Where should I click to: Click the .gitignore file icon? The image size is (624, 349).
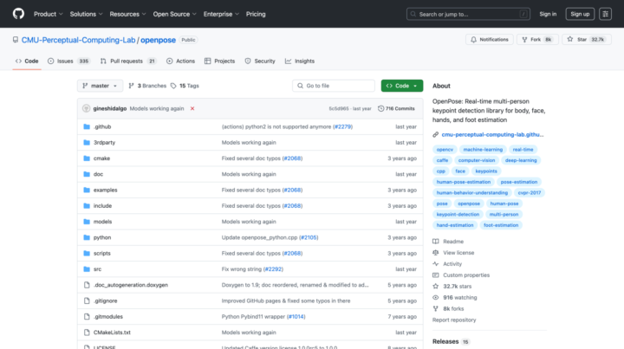point(87,301)
